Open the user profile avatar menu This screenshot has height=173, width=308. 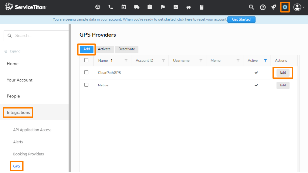point(299,7)
